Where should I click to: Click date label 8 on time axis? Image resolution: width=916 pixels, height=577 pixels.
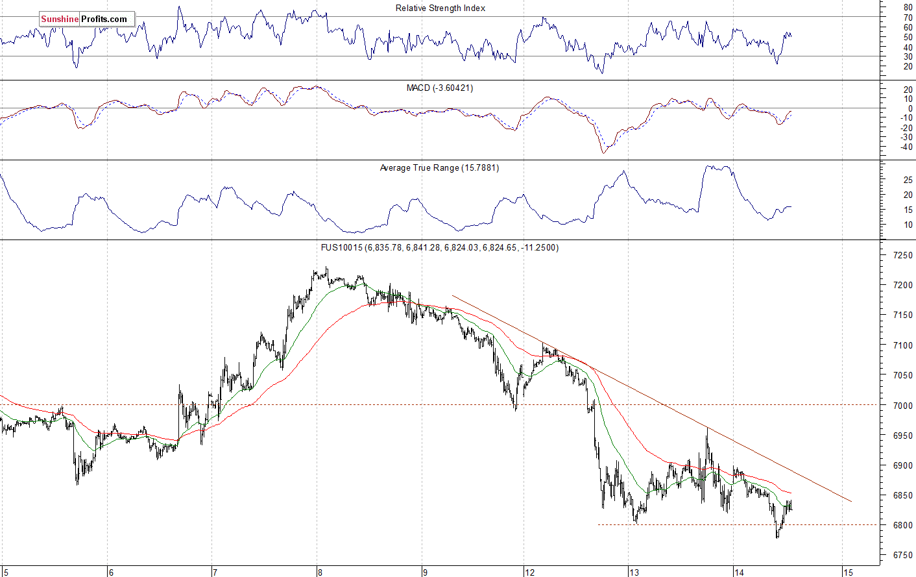coord(320,572)
